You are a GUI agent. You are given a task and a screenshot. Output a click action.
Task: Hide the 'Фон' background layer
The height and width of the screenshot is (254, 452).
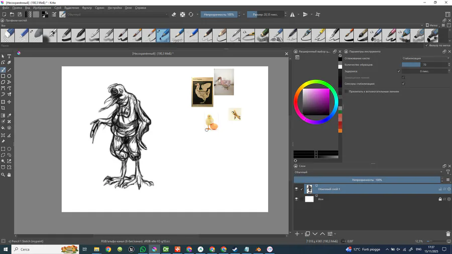tap(296, 199)
